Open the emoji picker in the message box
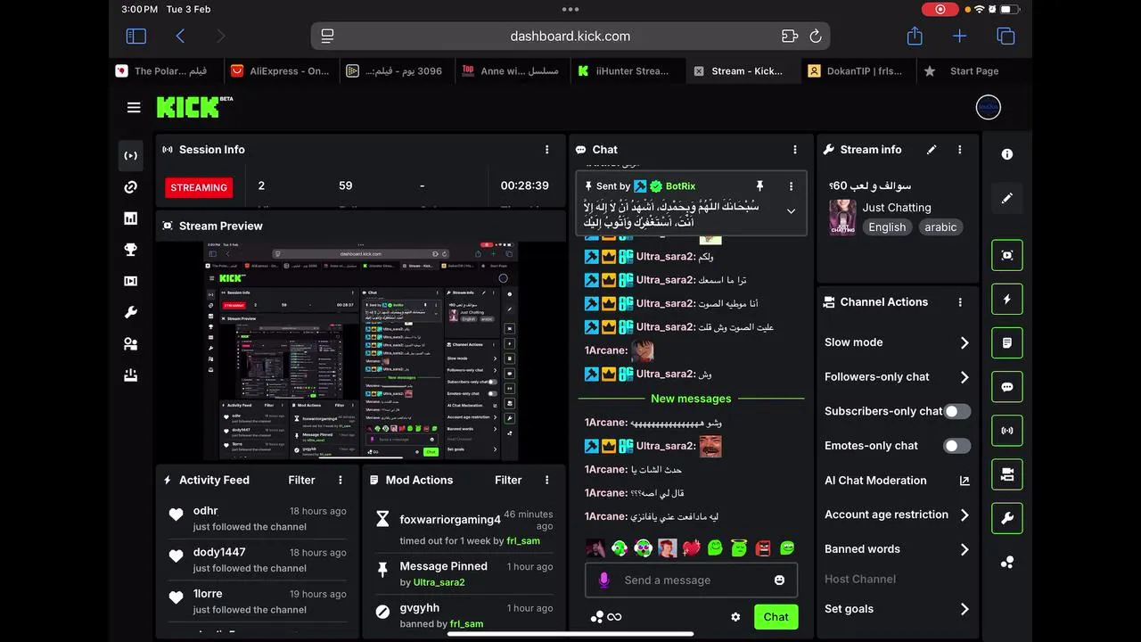This screenshot has width=1141, height=642. (779, 580)
